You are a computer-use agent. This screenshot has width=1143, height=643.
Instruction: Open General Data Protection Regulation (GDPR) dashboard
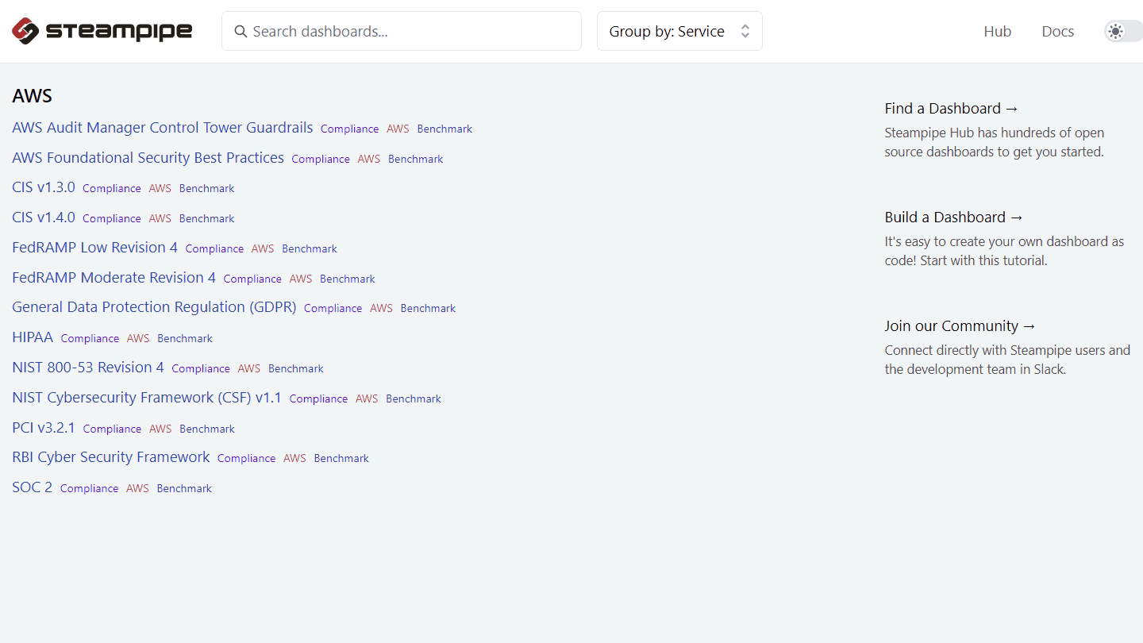click(x=154, y=307)
